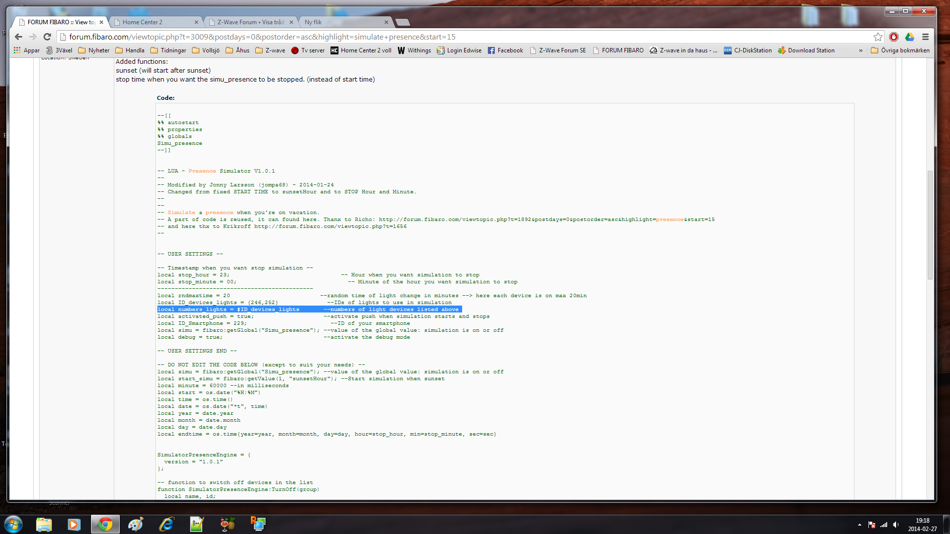Open the Login Edwise bookmark
Viewport: 950px width, 534px height.
[459, 50]
